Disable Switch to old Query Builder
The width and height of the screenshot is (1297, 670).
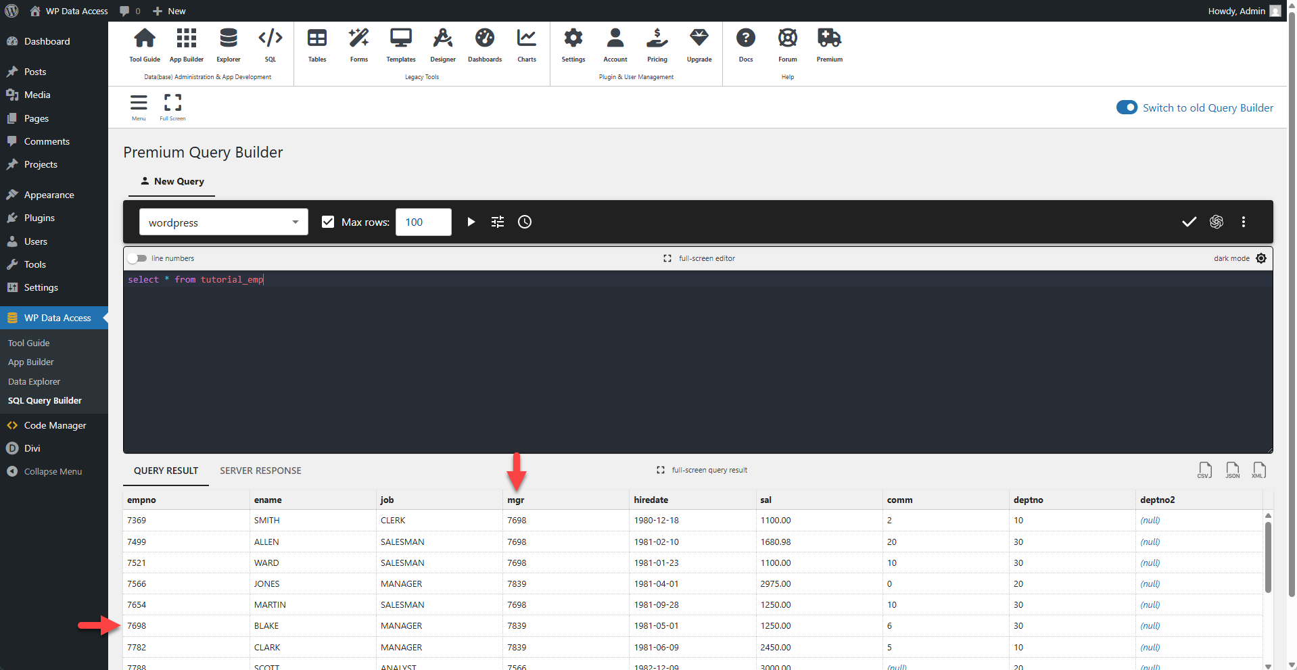[x=1126, y=107]
